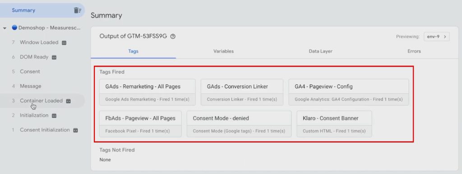Open the FbAds - Pageview - All Pages tag
Image resolution: width=462 pixels, height=174 pixels.
click(140, 124)
